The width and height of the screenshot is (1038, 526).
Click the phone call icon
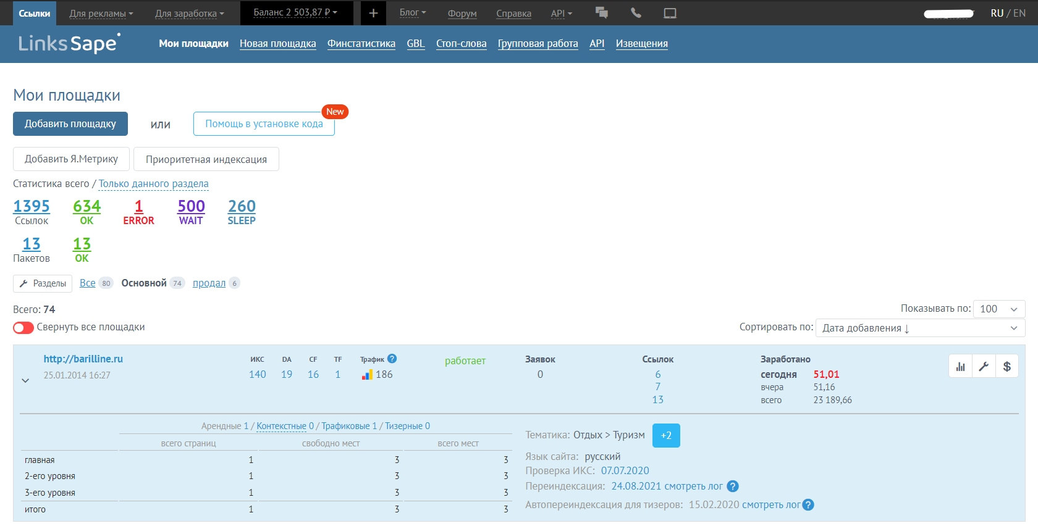click(x=636, y=13)
